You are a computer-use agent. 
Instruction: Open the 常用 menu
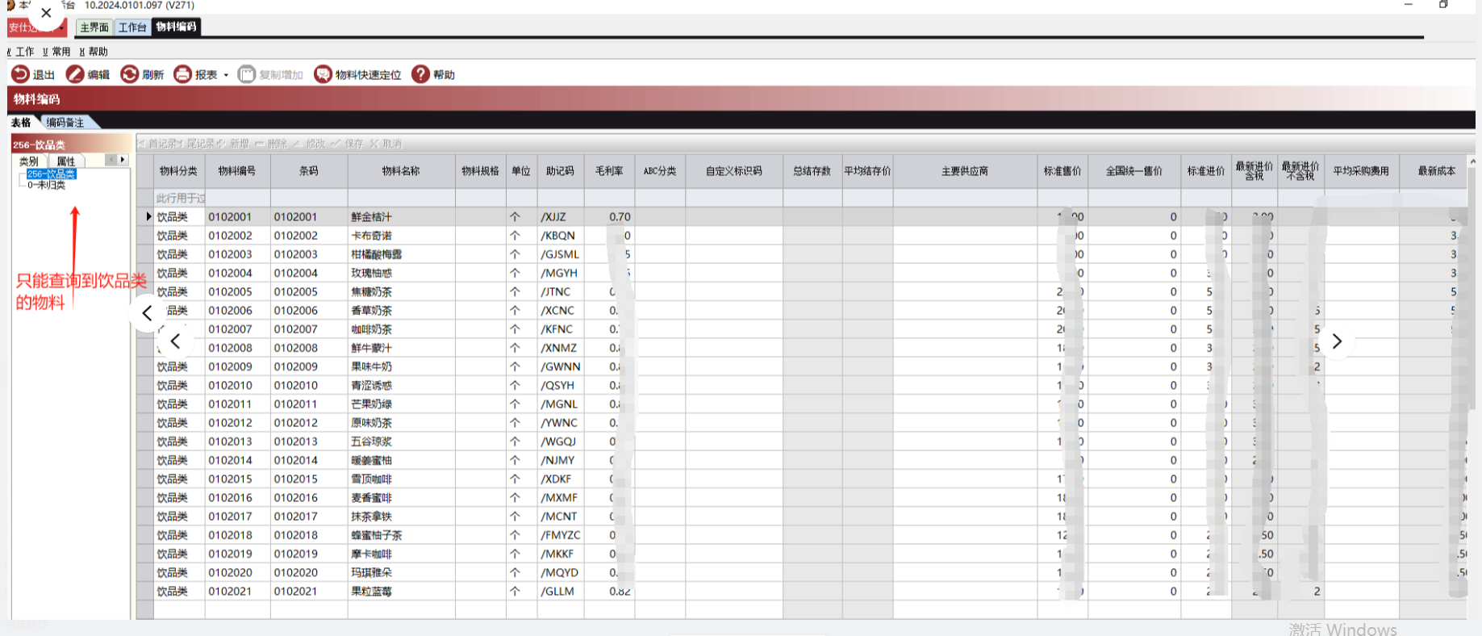pyautogui.click(x=57, y=52)
